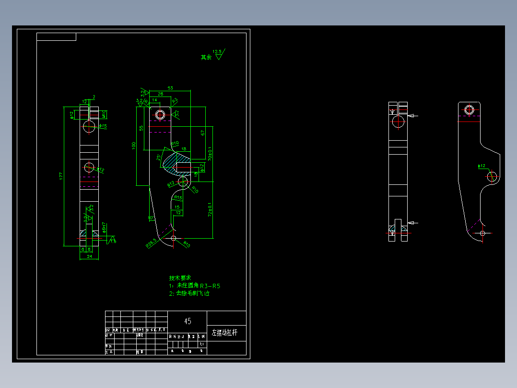Select the 55 vertical dimension
Screen dimensions: 517x388
[x=141, y=128]
